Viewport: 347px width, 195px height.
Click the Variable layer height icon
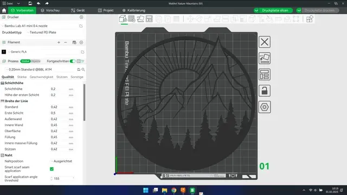click(176, 19)
